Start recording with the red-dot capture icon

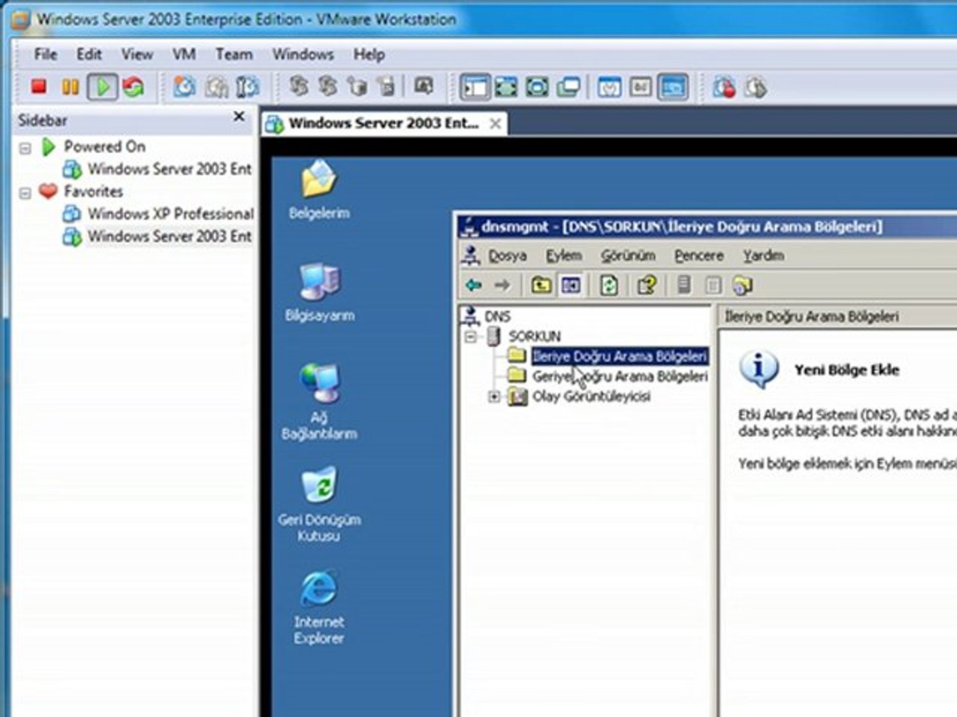coord(724,87)
